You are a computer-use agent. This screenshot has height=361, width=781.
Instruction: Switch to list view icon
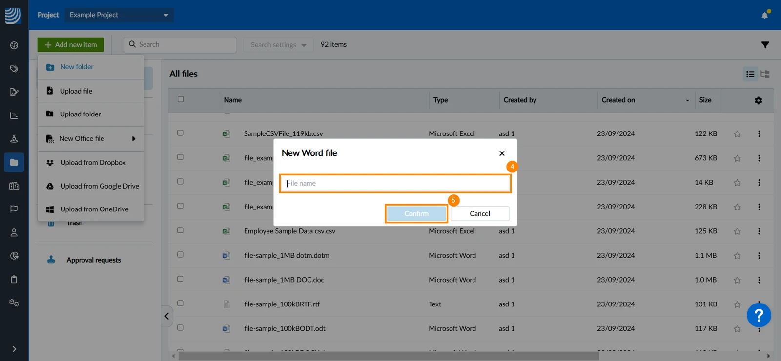click(x=750, y=74)
